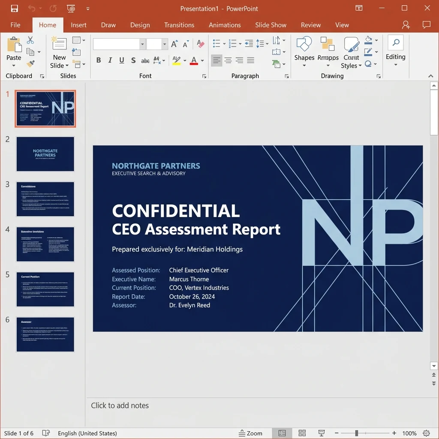Open the ribbon display options icon
This screenshot has width=439, height=439.
359,8
